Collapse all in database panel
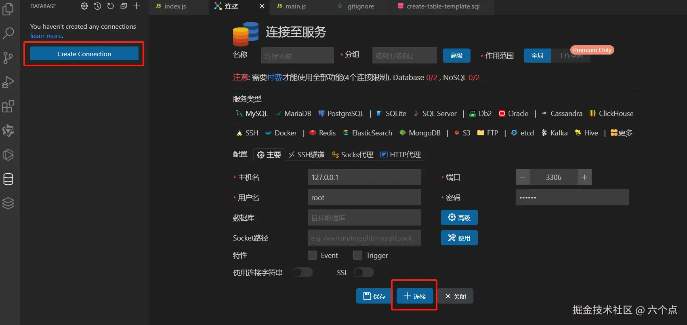 [x=124, y=6]
